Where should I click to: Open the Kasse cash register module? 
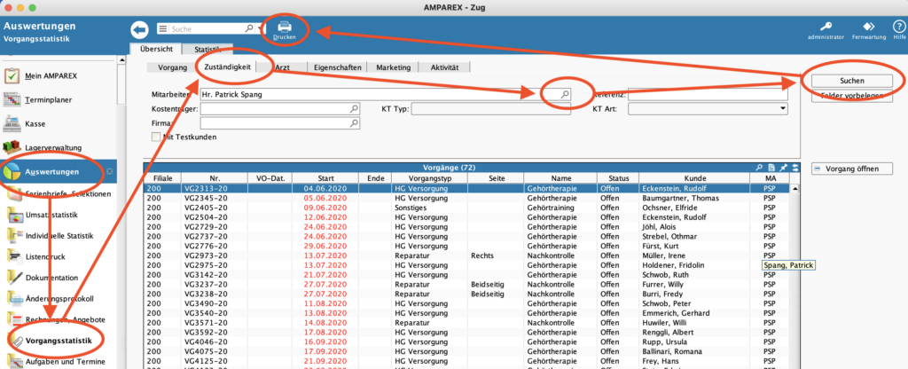(x=35, y=123)
